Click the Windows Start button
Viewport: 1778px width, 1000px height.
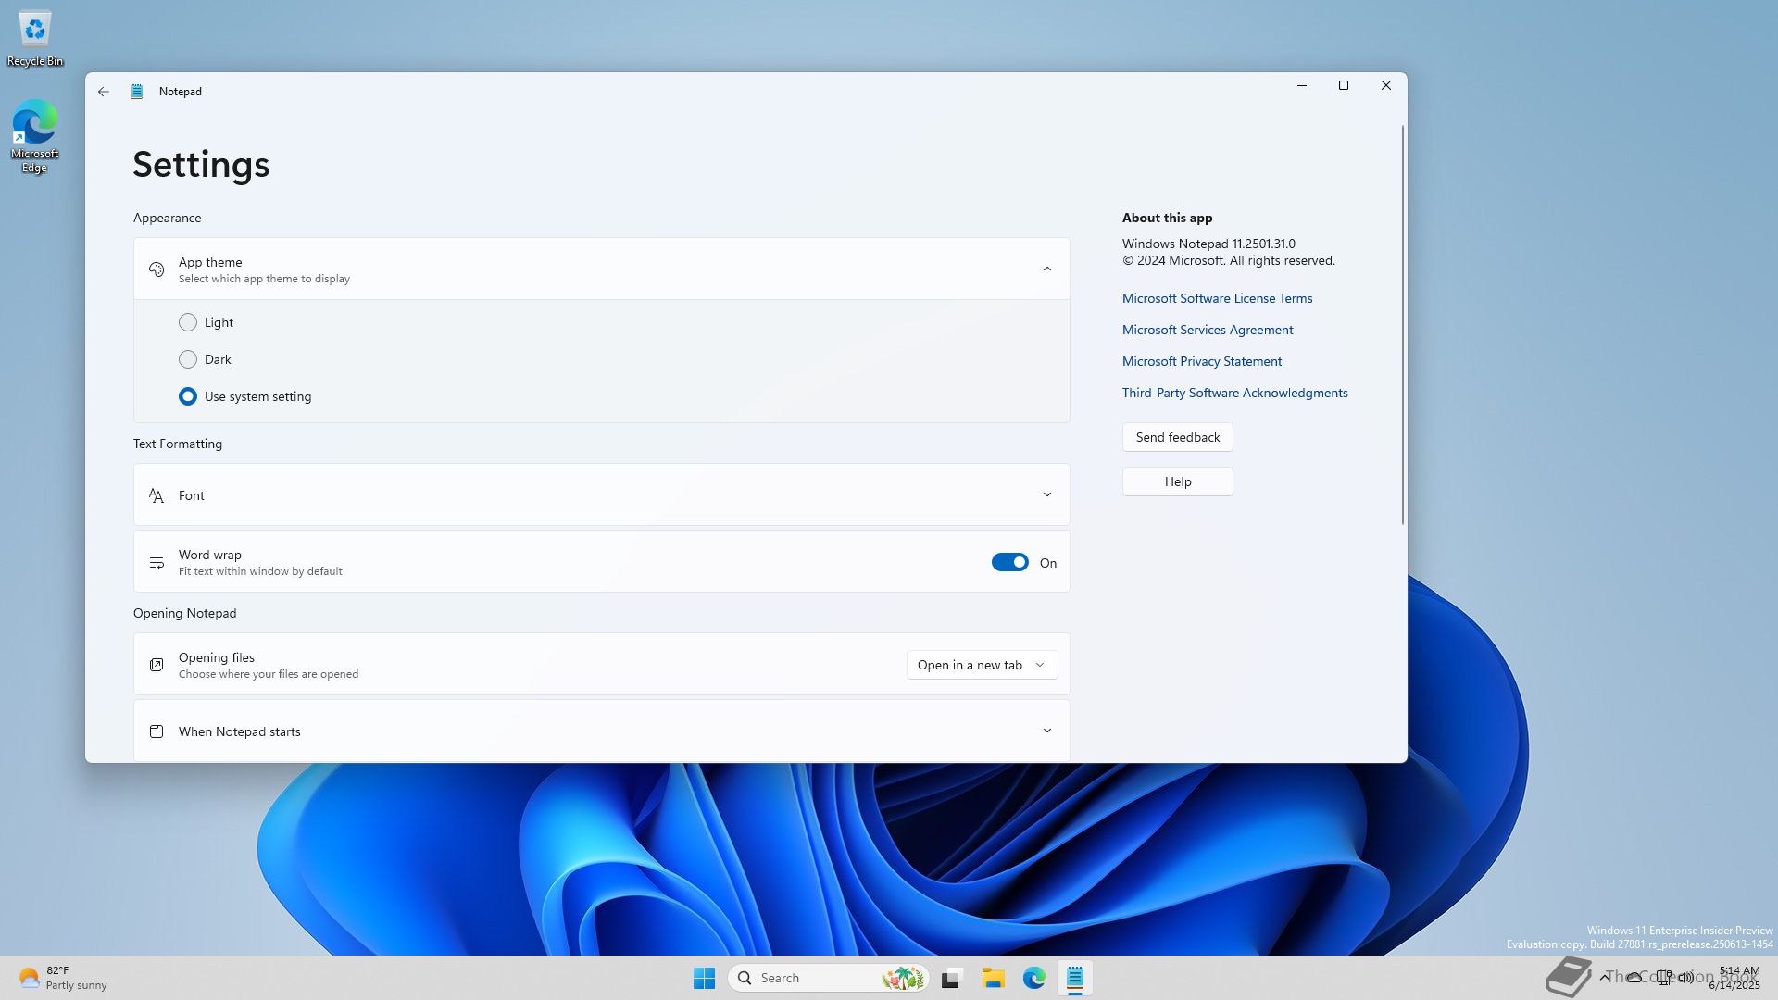click(x=704, y=978)
